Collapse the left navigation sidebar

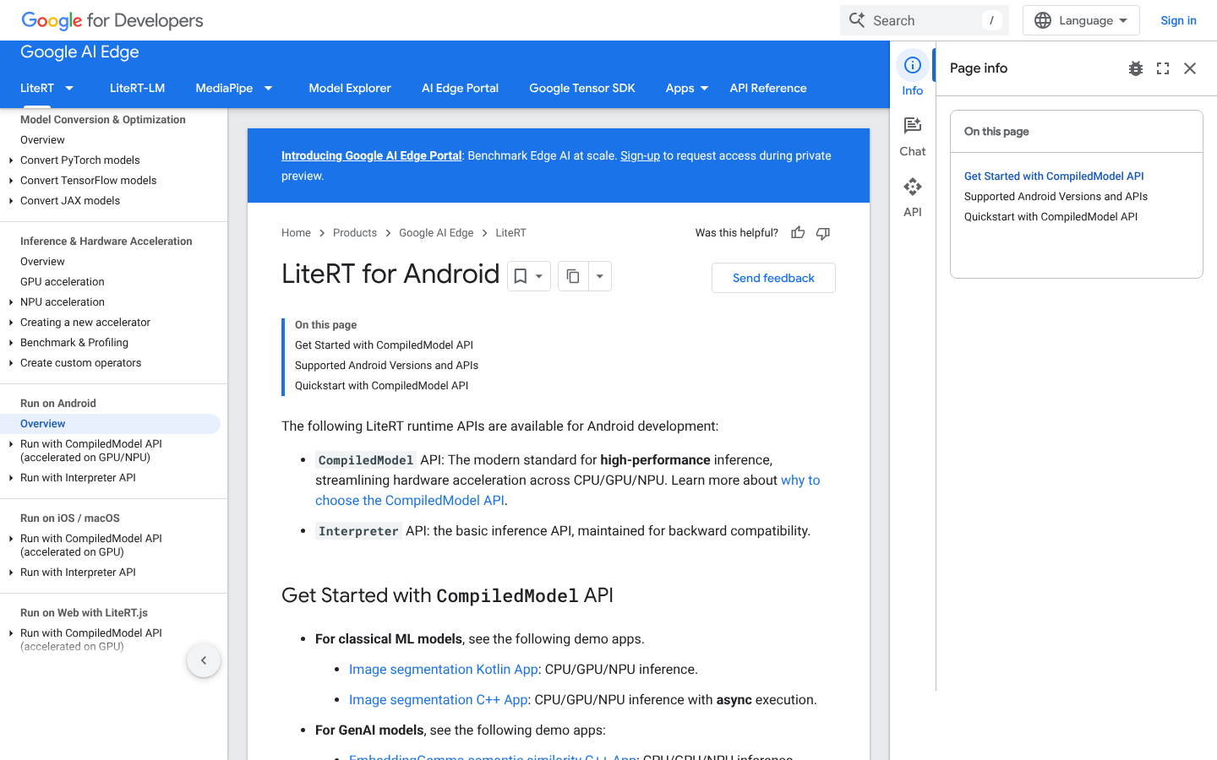[x=204, y=660]
